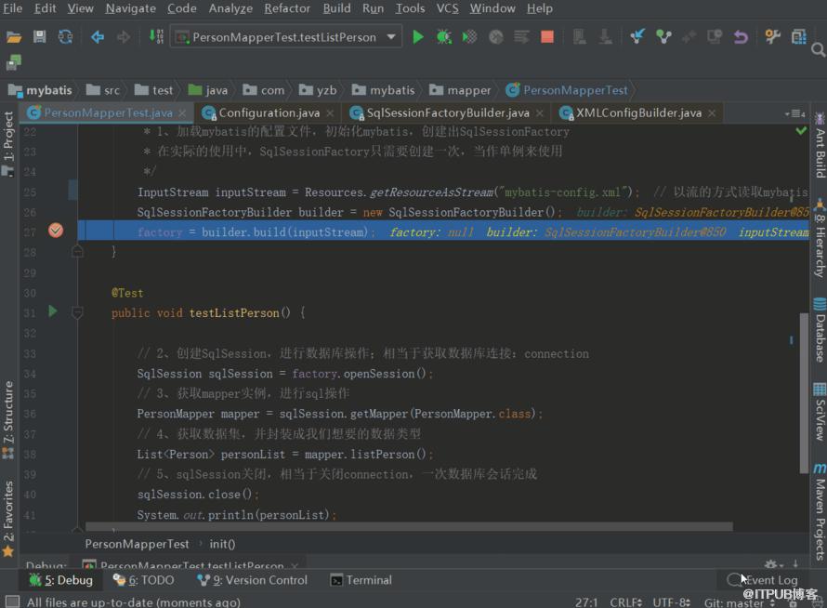Open the Refactor menu

[287, 8]
